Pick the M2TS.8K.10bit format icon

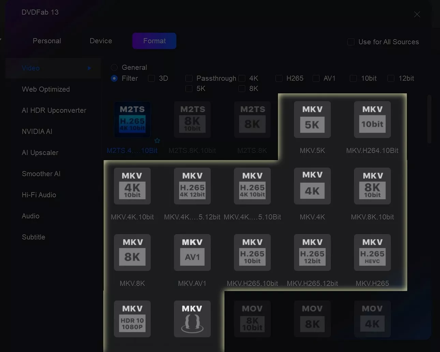[x=192, y=120]
